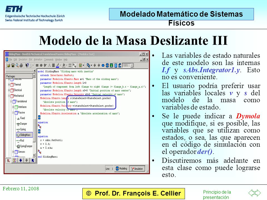
Task: Select the SpringDamper component in tree
Action: click(24, 146)
